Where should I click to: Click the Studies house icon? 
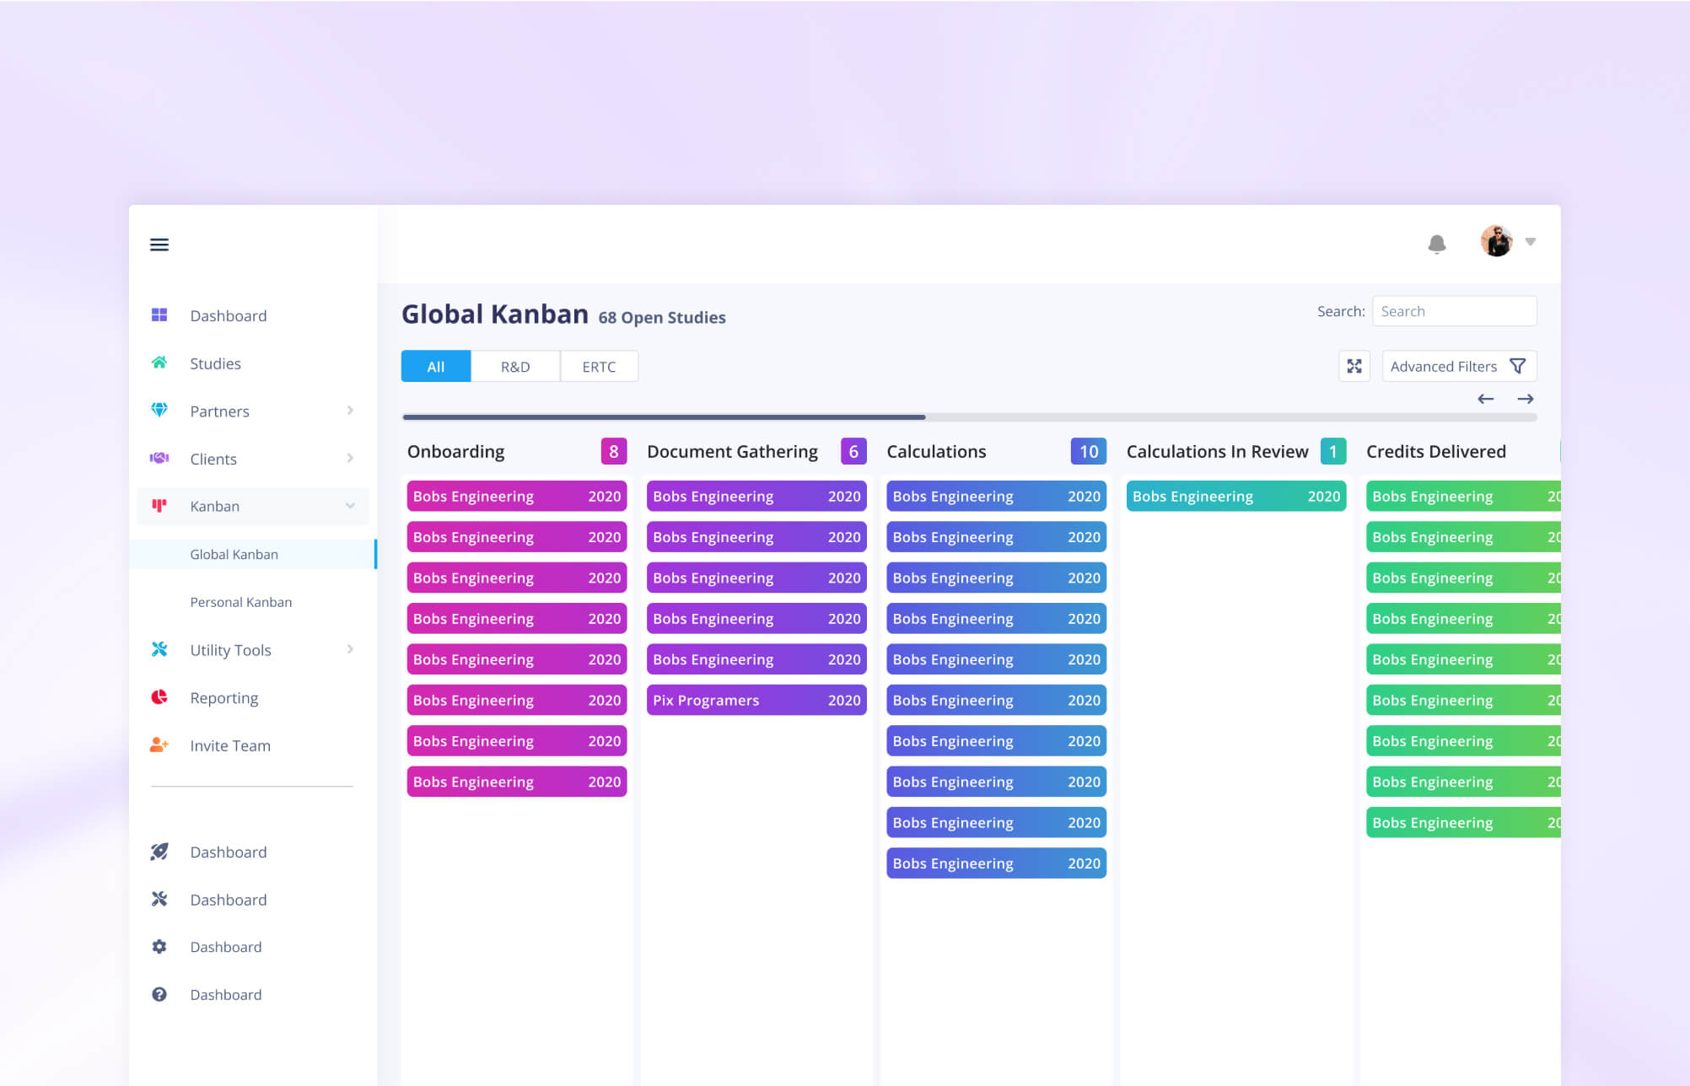[159, 363]
